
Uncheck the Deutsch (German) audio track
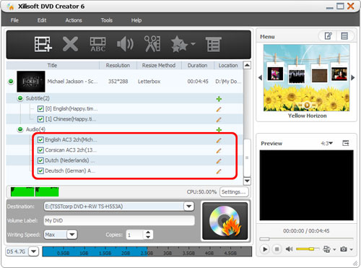pyautogui.click(x=40, y=170)
